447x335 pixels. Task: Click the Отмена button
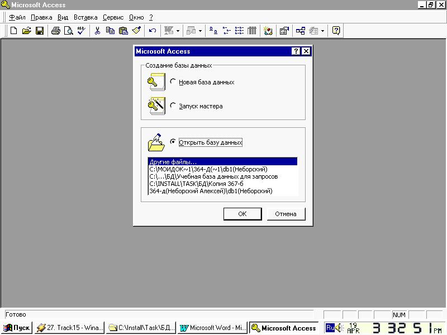(x=286, y=214)
